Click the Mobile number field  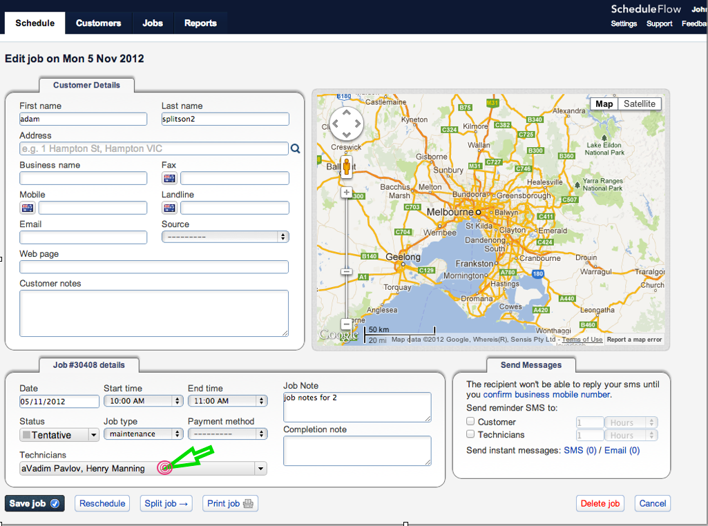coord(93,208)
